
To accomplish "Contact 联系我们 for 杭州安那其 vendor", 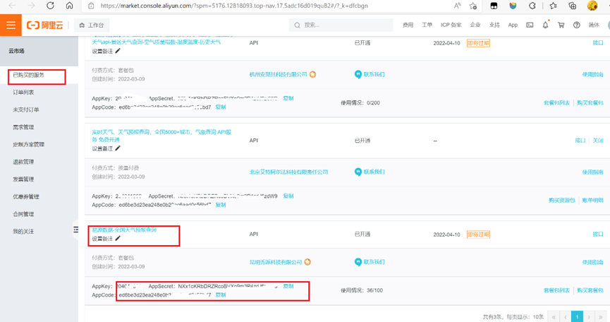I will [x=370, y=74].
